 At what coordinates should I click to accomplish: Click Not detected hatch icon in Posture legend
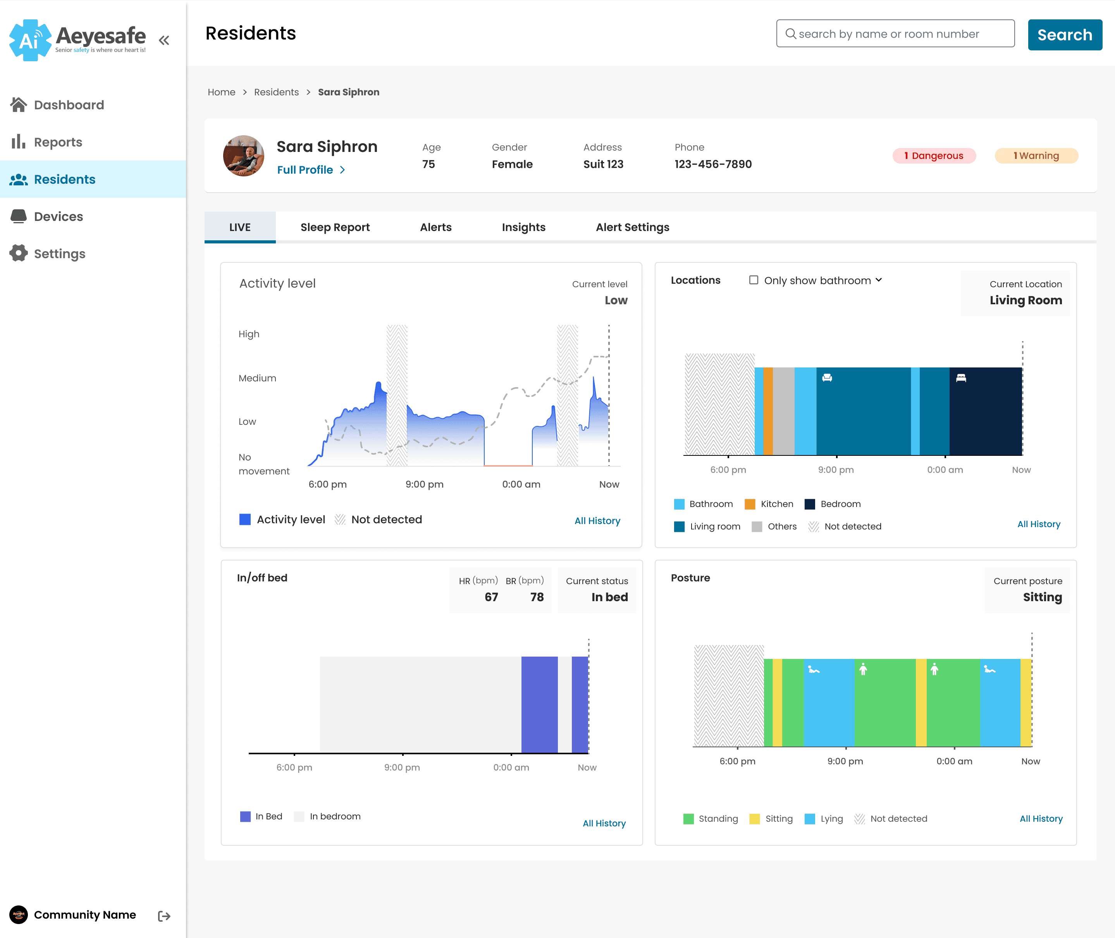(859, 819)
